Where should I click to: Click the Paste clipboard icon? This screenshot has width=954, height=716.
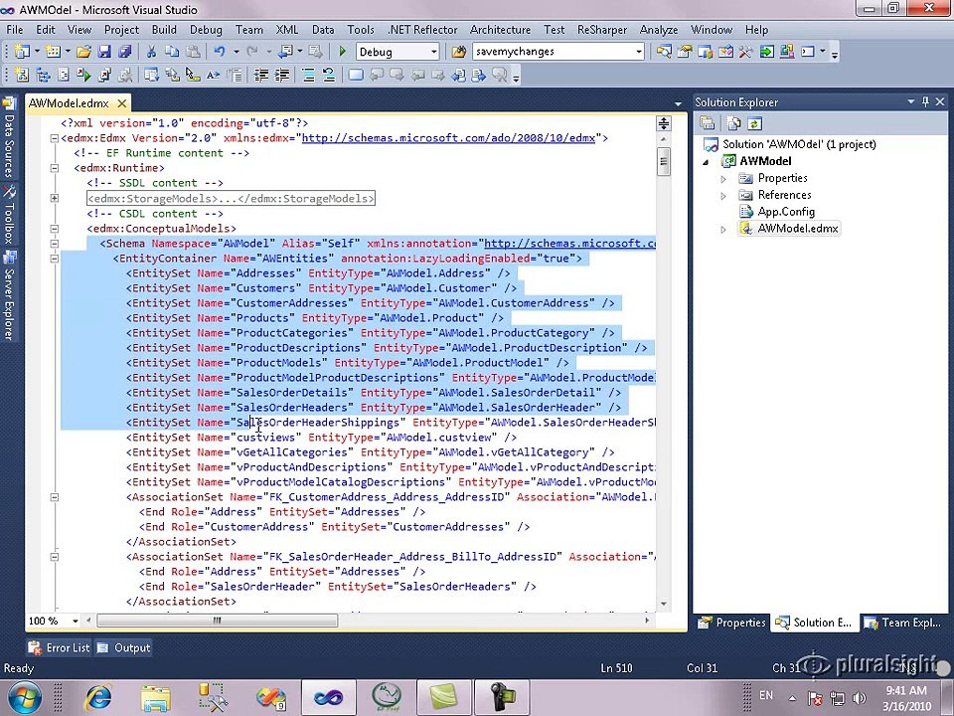193,52
